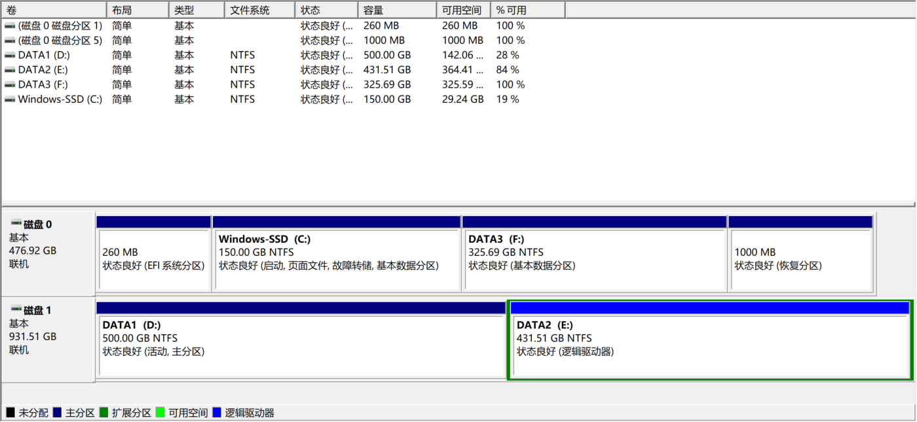Click the drive icon beside 磁盘 0 磁盘分区 5
The height and width of the screenshot is (422, 917).
coord(10,41)
